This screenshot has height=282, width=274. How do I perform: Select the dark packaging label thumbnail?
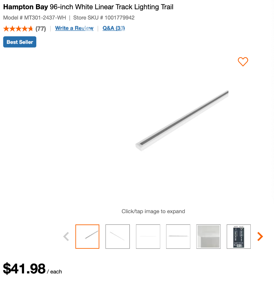pyautogui.click(x=239, y=236)
